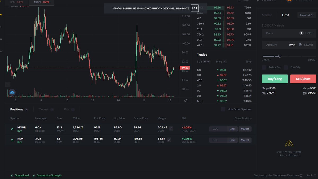Click KSM close amount 0.00 field
Image resolution: width=318 pixels, height=179 pixels.
coord(218,140)
